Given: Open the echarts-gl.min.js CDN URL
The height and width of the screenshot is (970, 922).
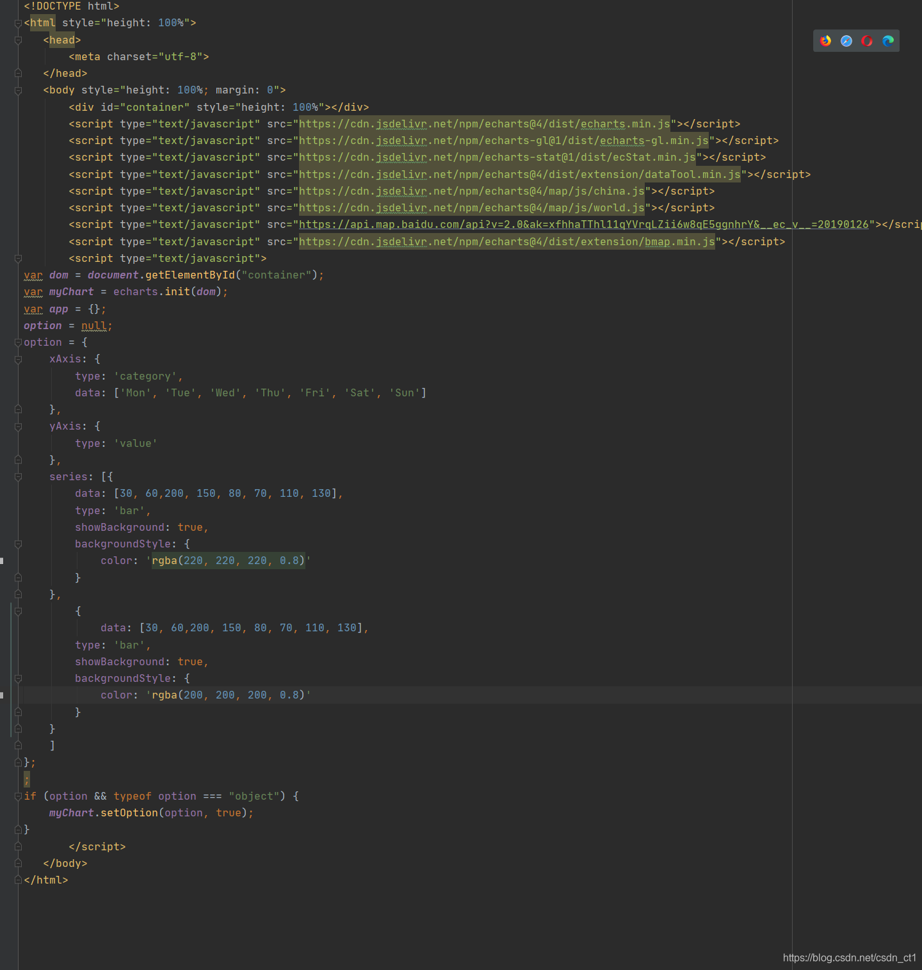Looking at the screenshot, I should (504, 141).
